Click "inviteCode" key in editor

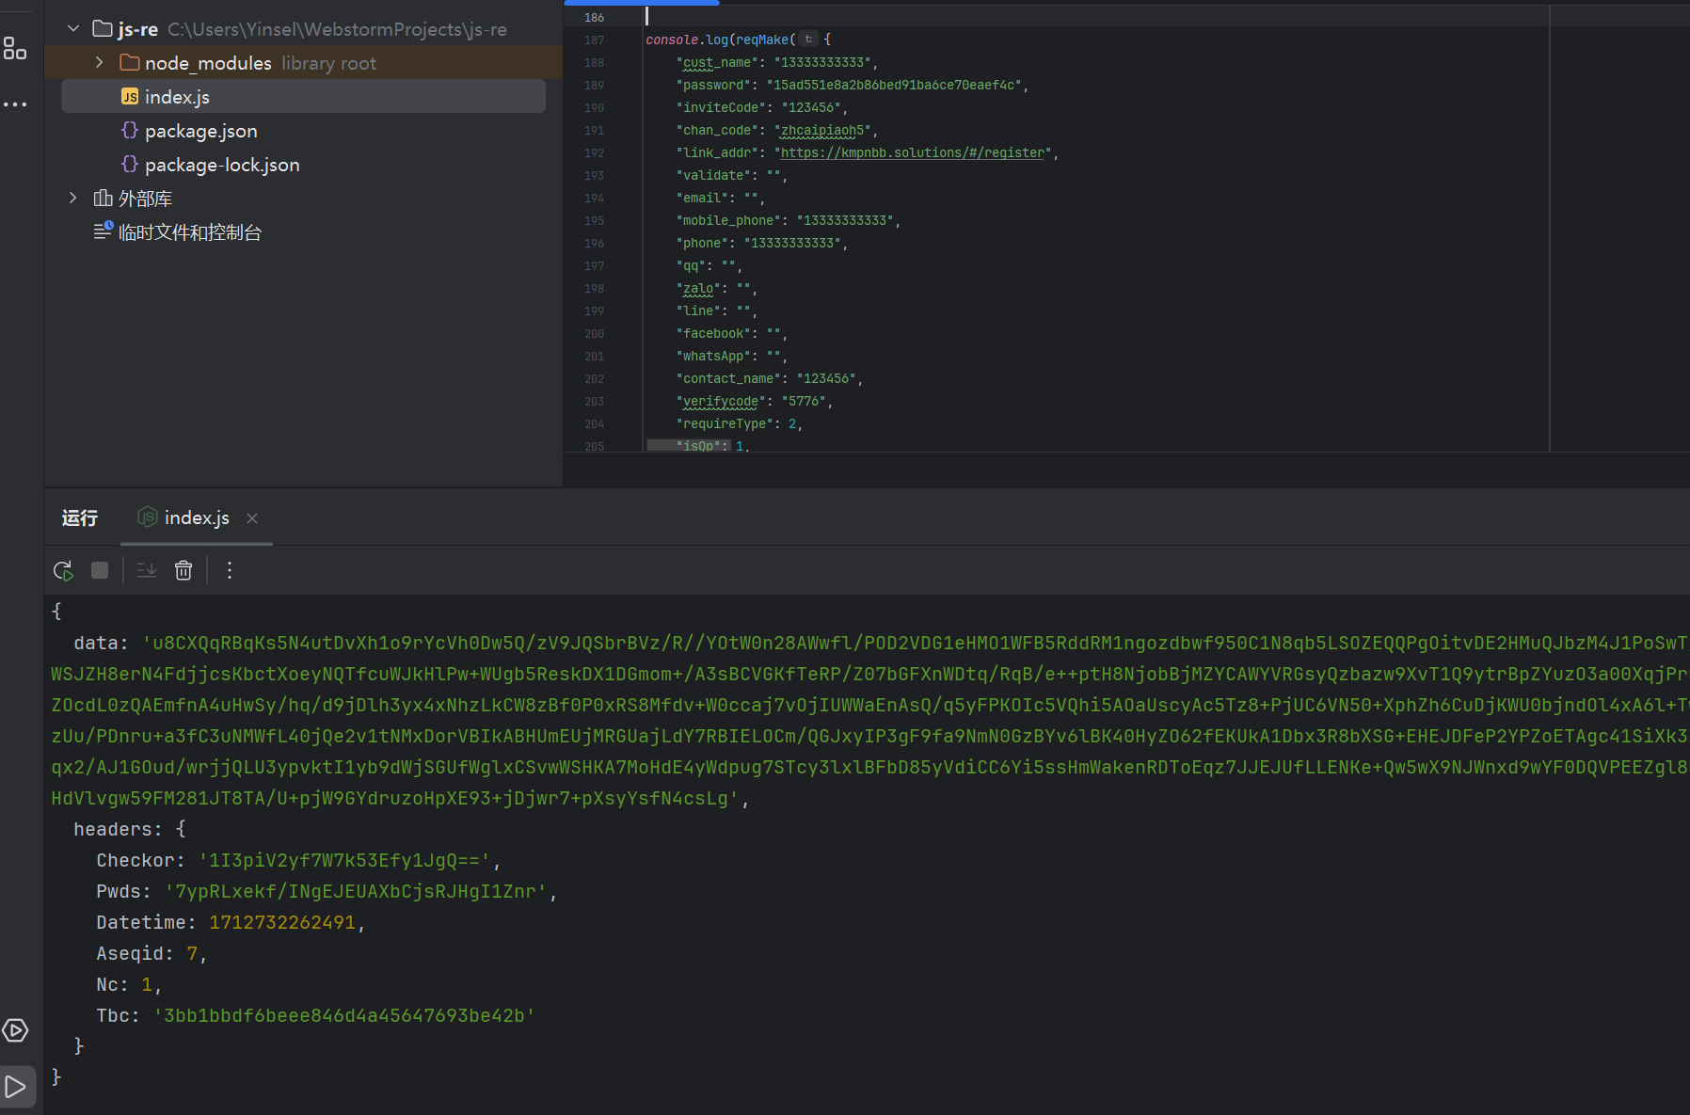tap(721, 107)
